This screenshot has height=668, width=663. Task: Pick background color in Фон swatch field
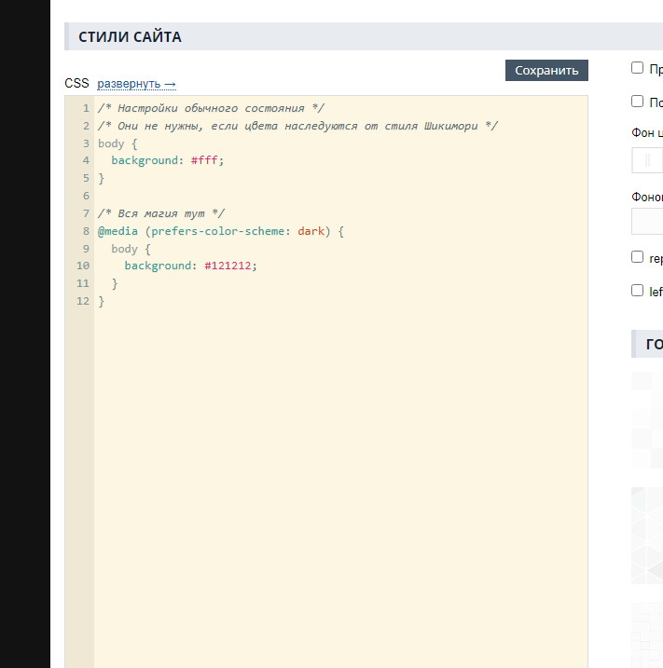pos(647,161)
